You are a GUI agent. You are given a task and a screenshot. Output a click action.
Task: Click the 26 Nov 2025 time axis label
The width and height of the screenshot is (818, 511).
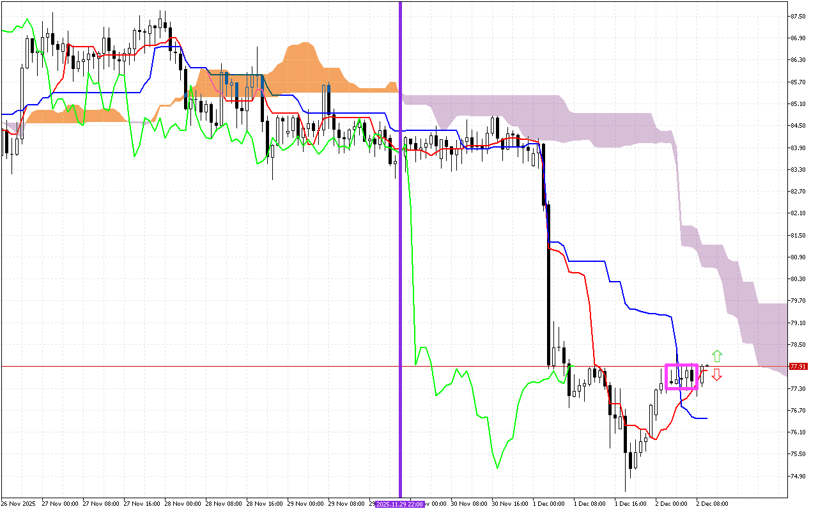tap(19, 504)
